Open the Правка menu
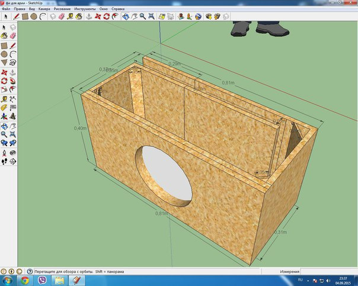The width and height of the screenshot is (358, 286). (x=20, y=9)
